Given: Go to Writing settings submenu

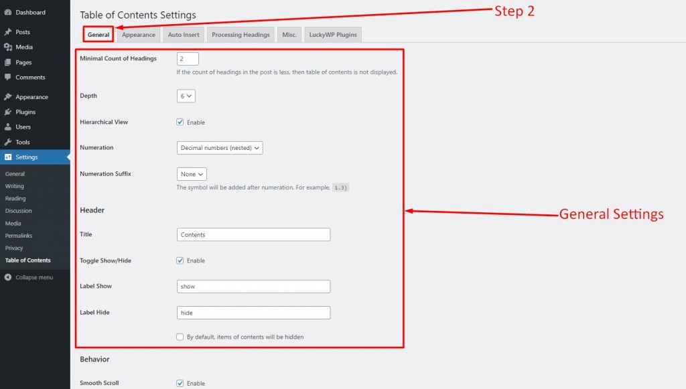Looking at the screenshot, I should tap(15, 185).
